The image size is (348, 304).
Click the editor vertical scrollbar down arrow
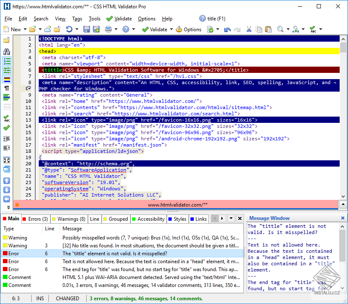pyautogui.click(x=343, y=197)
